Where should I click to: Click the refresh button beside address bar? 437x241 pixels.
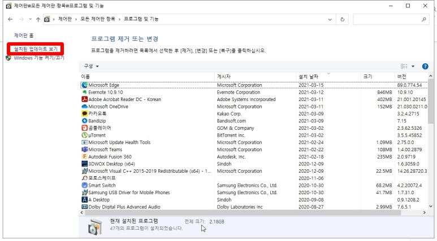(x=342, y=19)
